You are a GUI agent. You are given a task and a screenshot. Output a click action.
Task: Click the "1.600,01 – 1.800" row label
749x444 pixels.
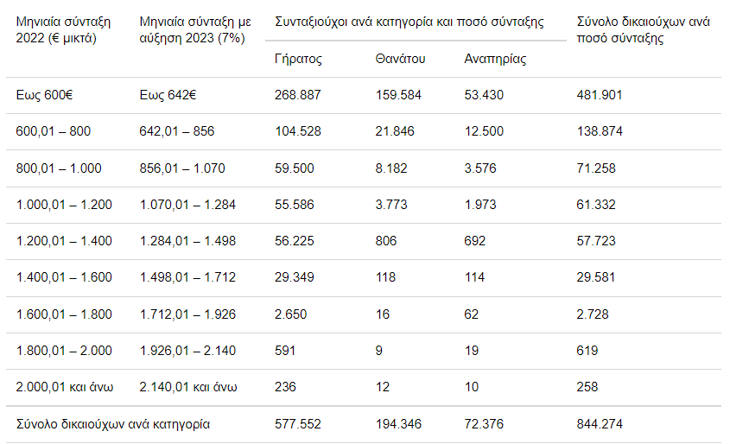64,314
